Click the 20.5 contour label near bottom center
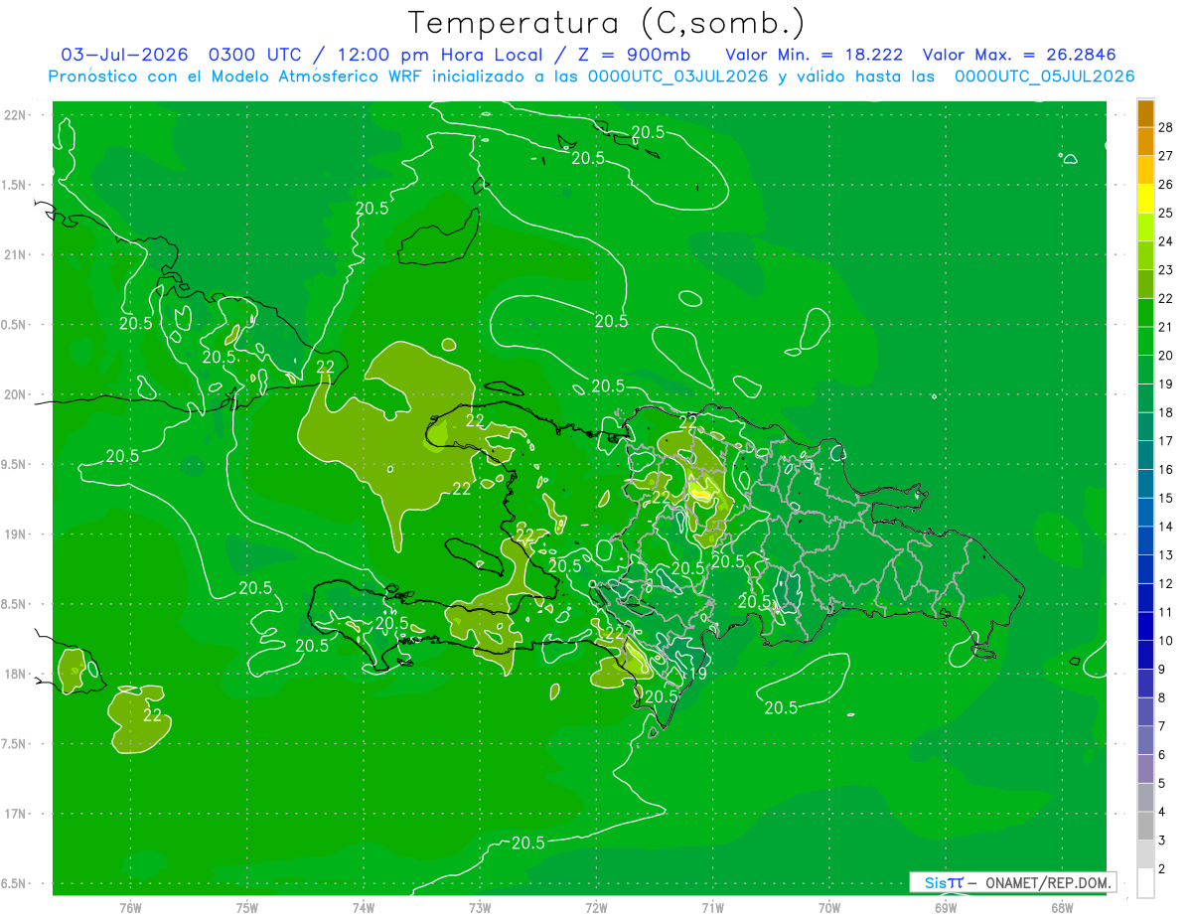The image size is (1192, 921). 527,843
